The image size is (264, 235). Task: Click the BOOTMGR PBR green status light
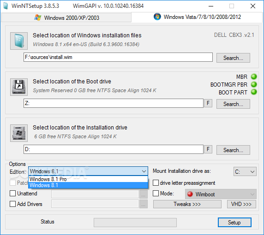click(x=254, y=84)
